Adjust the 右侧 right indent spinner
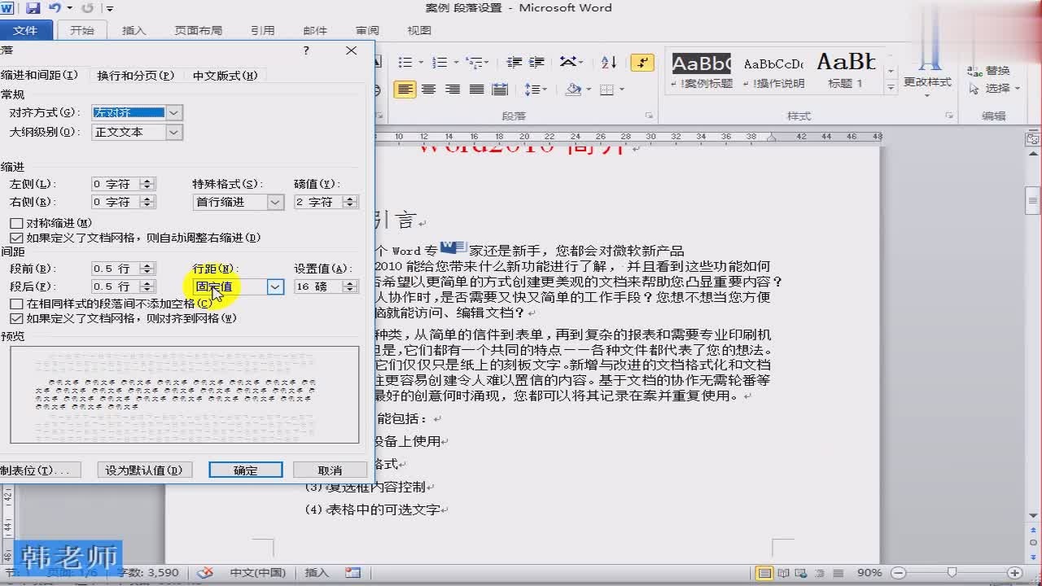Image resolution: width=1042 pixels, height=586 pixels. coord(147,202)
